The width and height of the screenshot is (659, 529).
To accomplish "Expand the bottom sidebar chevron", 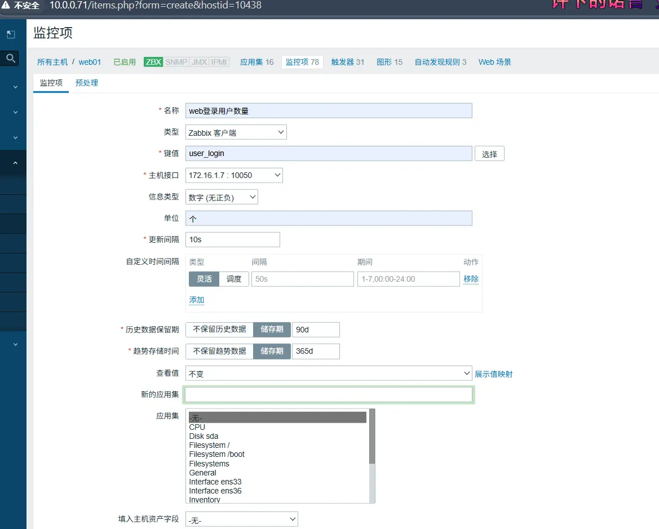I will 15,344.
